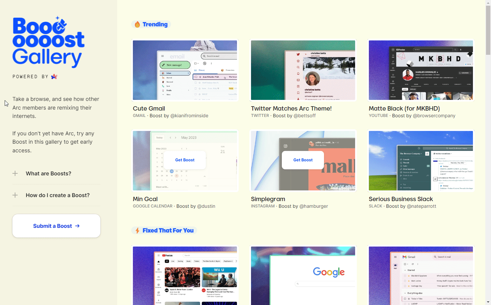The width and height of the screenshot is (491, 305).
Task: Click the scrollbar up arrow
Action: tap(488, 3)
